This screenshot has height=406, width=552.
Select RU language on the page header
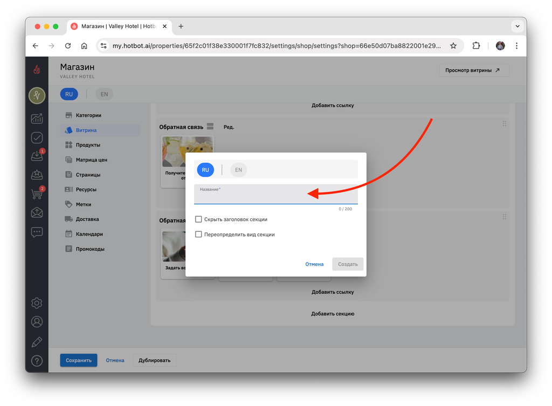(69, 94)
